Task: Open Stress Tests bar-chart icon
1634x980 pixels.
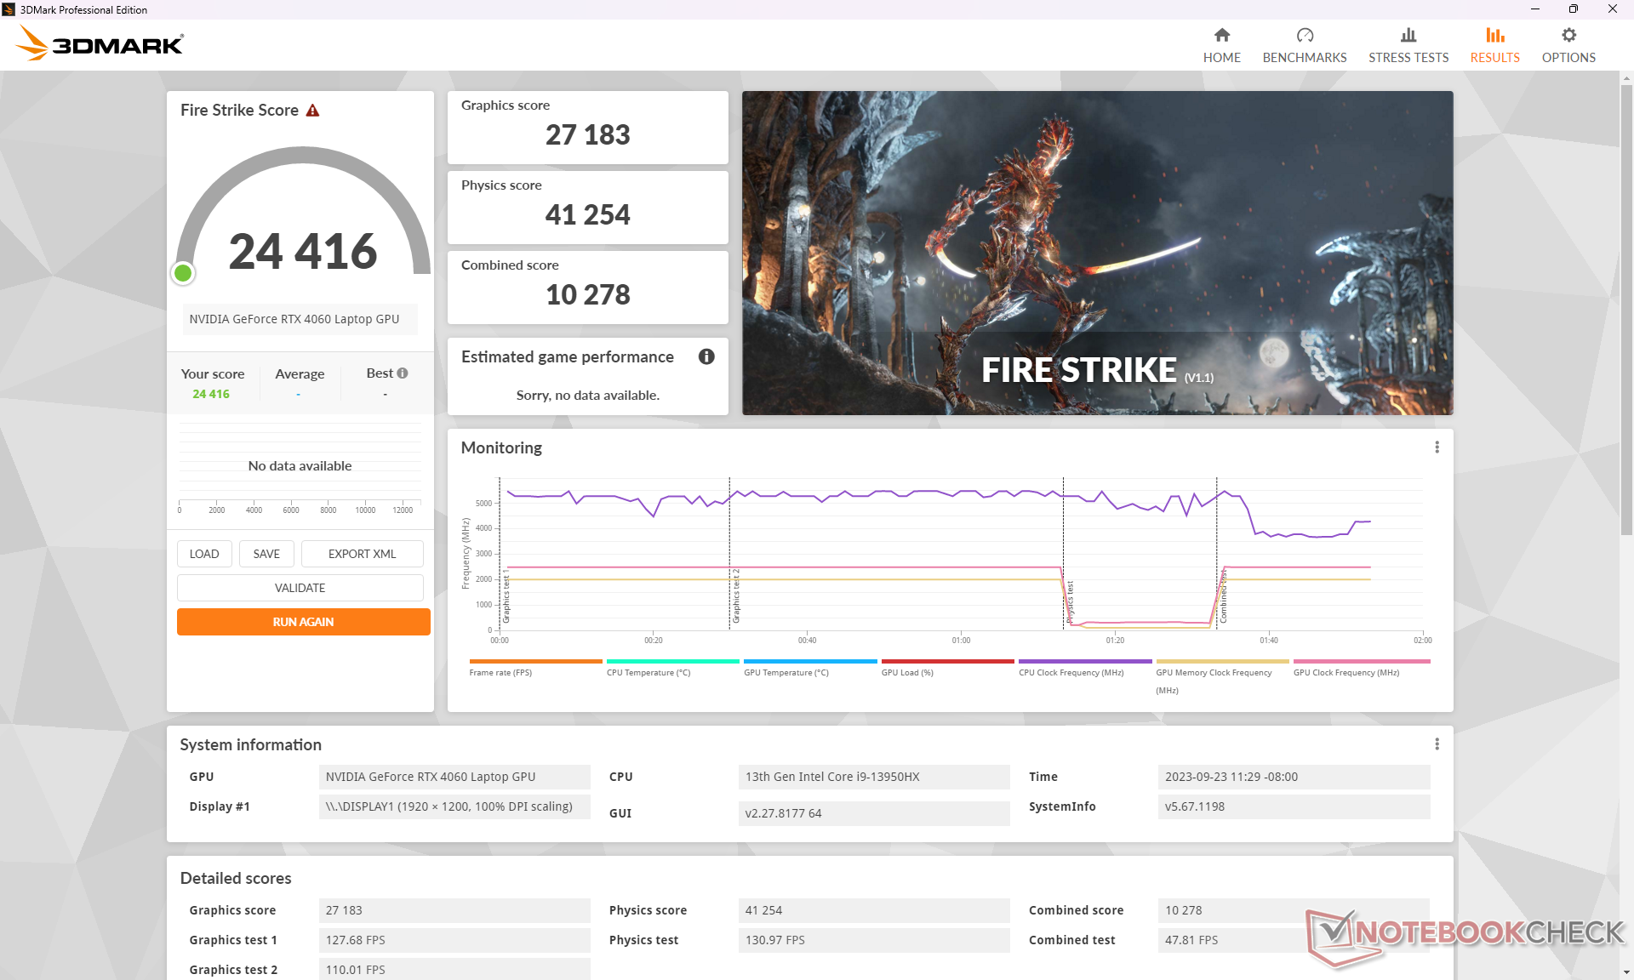Action: (1408, 36)
